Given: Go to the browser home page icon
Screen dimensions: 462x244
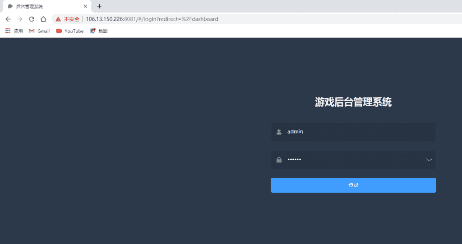Looking at the screenshot, I should click(43, 19).
